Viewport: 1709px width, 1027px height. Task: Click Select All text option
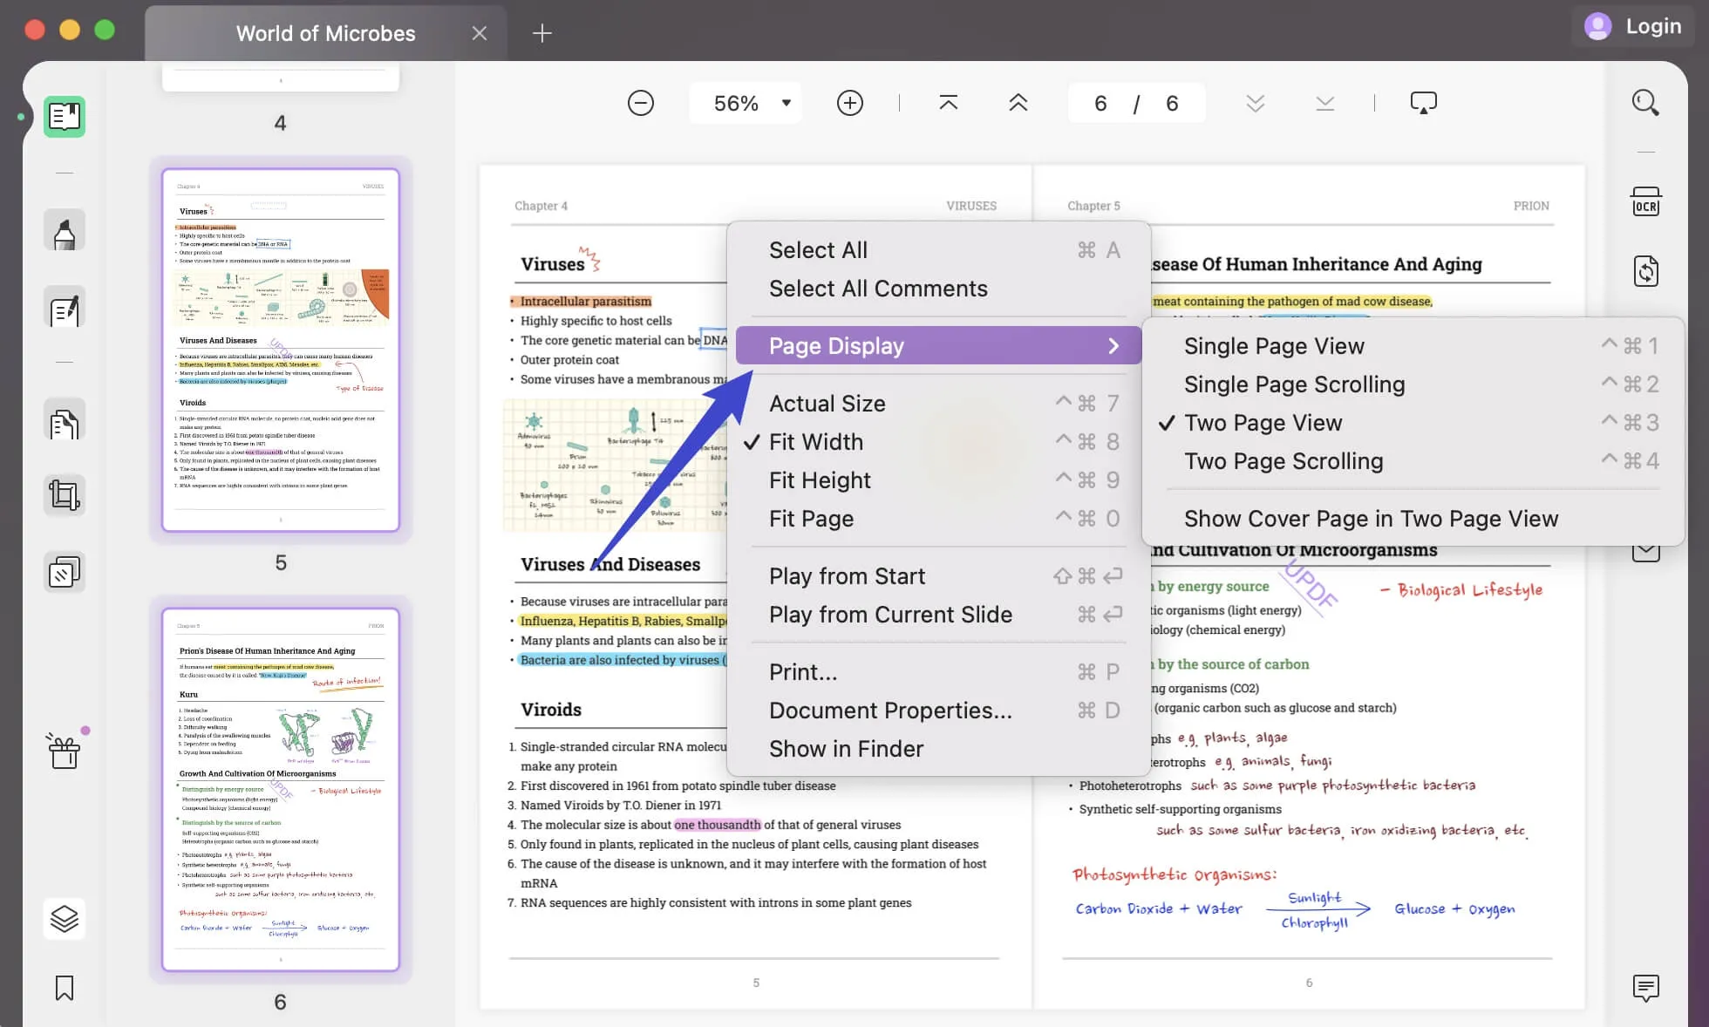pyautogui.click(x=818, y=250)
